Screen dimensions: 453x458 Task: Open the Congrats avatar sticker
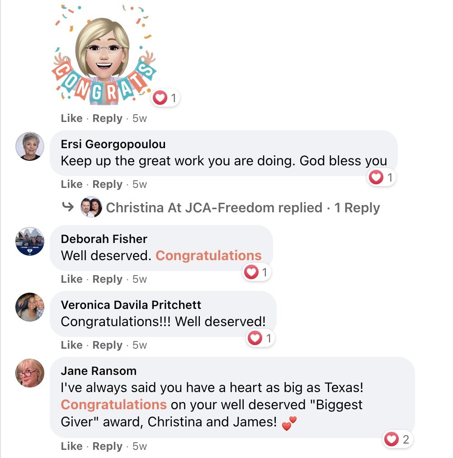click(x=104, y=55)
